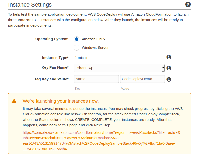Image resolution: width=207 pixels, height=162 pixels.
Task: Open the ishant_wp key pair dropdown
Action: [x=119, y=68]
